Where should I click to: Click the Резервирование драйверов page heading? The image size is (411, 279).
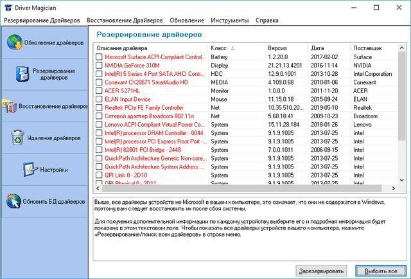149,34
